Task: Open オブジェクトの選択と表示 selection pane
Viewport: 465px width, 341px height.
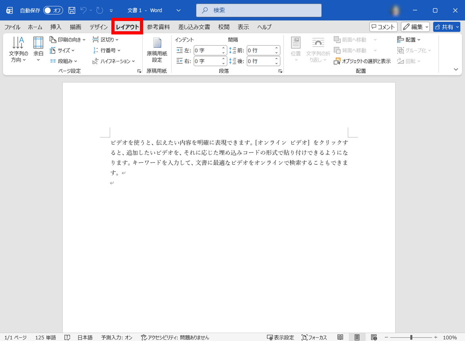Action: (x=363, y=61)
